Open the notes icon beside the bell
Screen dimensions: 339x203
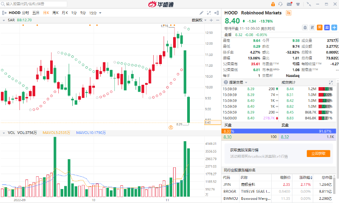(312, 28)
